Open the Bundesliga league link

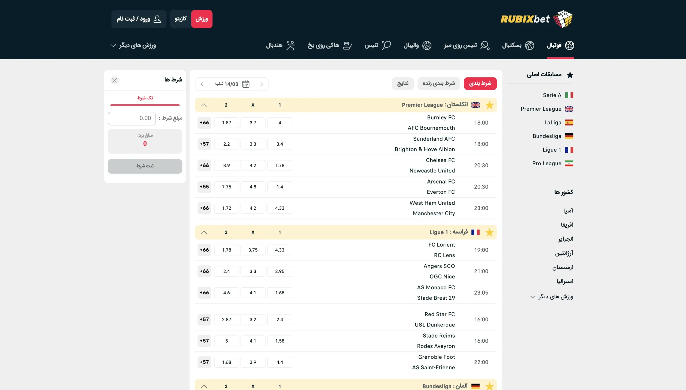pyautogui.click(x=547, y=136)
